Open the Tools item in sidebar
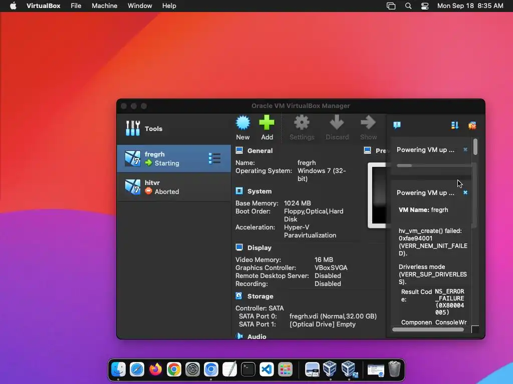Screen dimensions: 513x384 click(174, 128)
